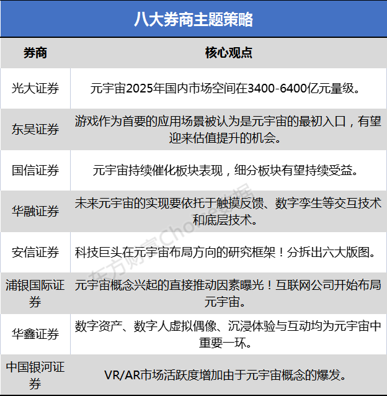Click the 安信证券 cell
Screen dimensions: 387x396
[35, 252]
